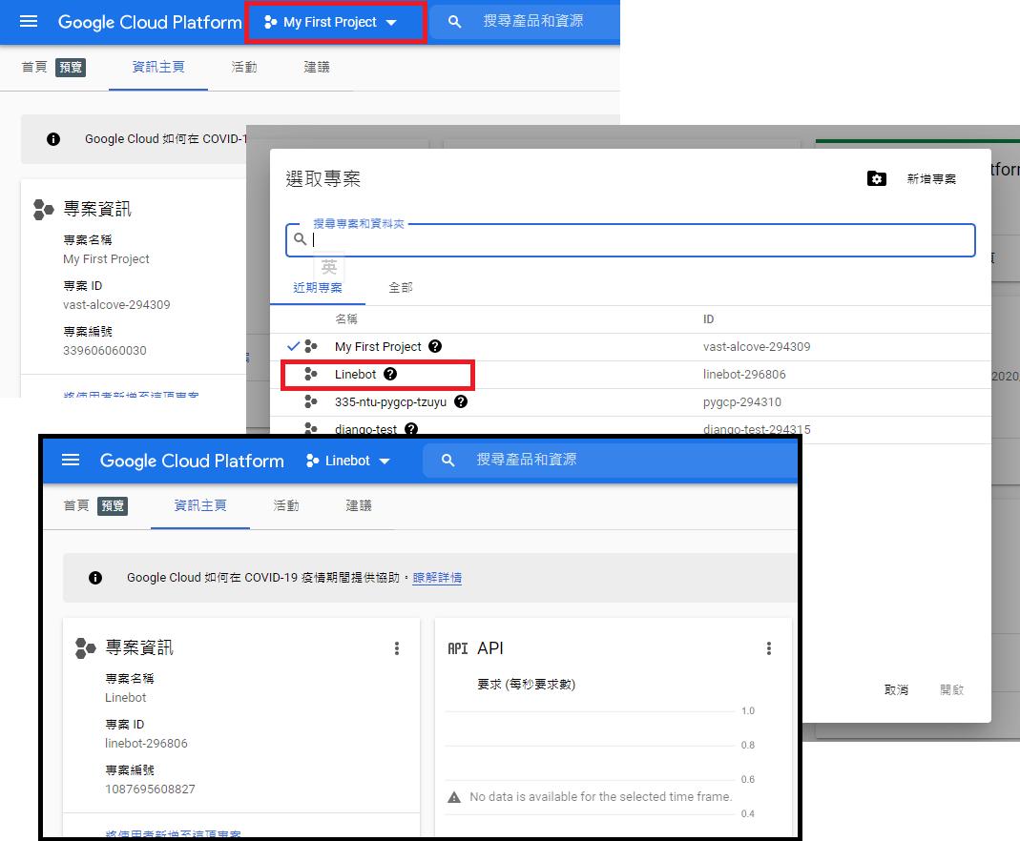1020x841 pixels.
Task: Click the API card icon in Linebot window
Action: coord(457,648)
